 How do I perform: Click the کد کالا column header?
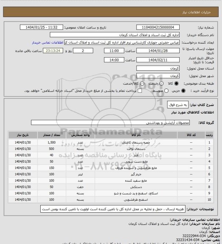191,135
